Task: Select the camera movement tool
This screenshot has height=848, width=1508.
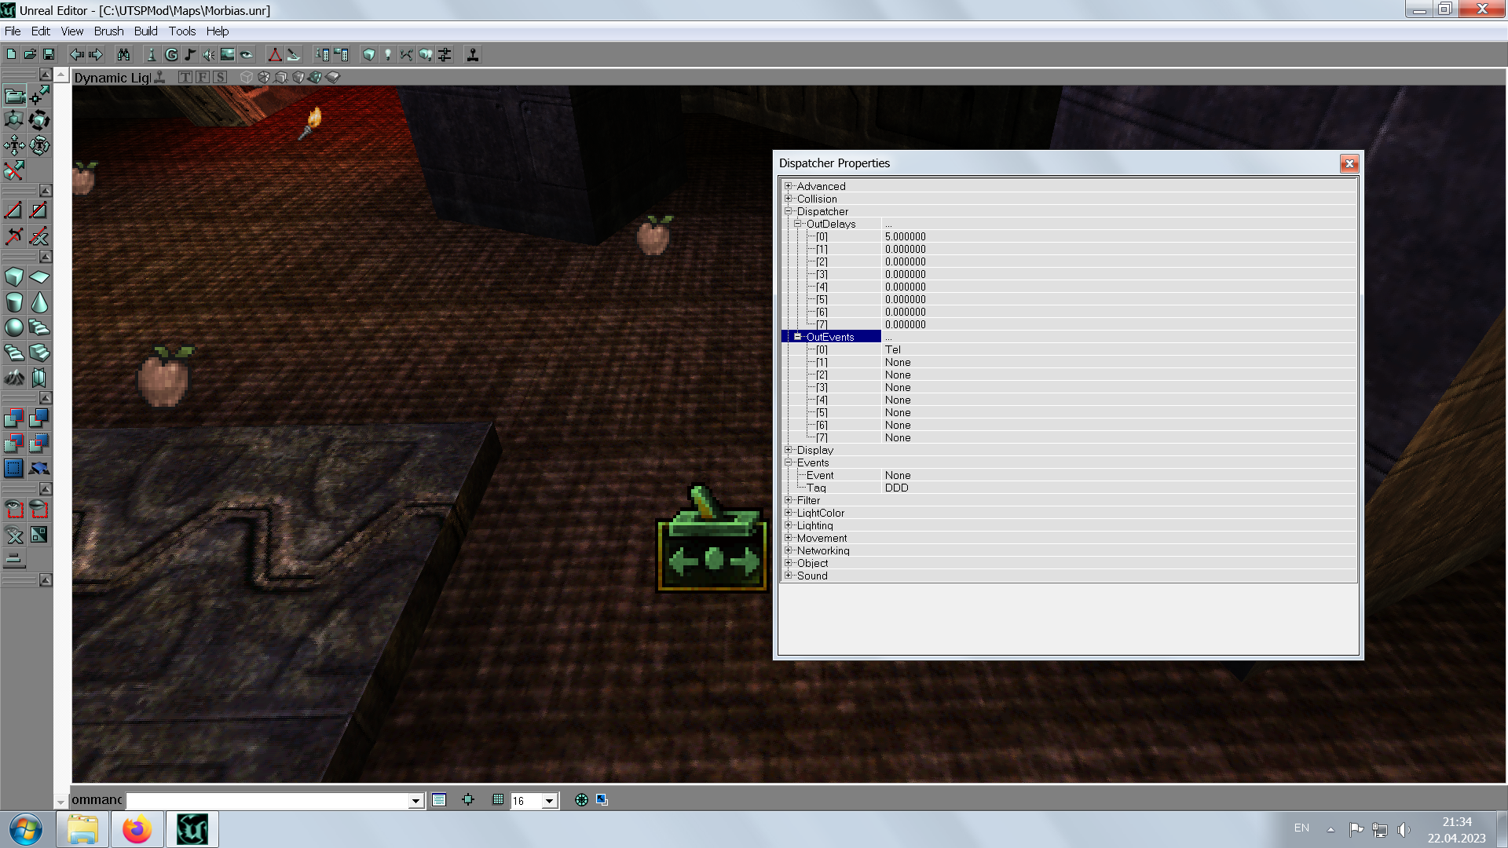Action: tap(14, 96)
